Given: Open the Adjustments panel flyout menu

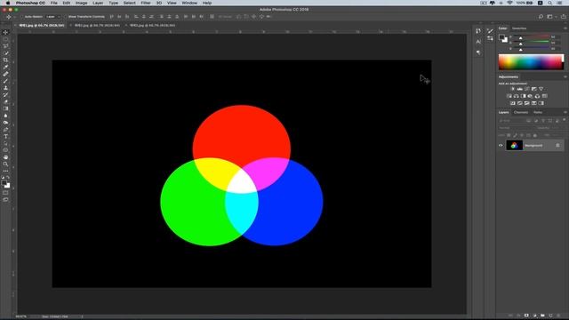Looking at the screenshot, I should pyautogui.click(x=565, y=77).
